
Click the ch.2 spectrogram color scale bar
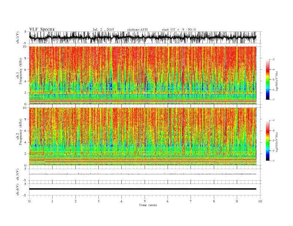click(x=267, y=141)
